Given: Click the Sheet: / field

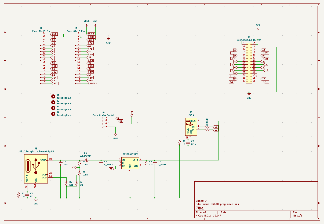Looking at the screenshot, I should click(201, 201).
